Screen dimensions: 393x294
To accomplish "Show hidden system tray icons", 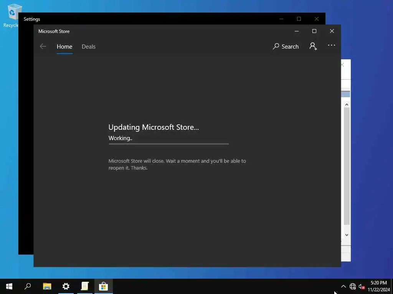I will point(343,286).
